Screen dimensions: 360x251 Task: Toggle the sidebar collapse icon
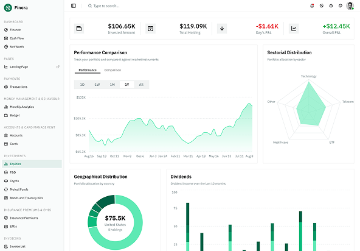(x=74, y=5)
